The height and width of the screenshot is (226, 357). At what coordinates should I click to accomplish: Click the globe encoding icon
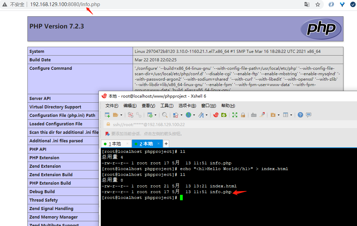pyautogui.click(x=188, y=115)
